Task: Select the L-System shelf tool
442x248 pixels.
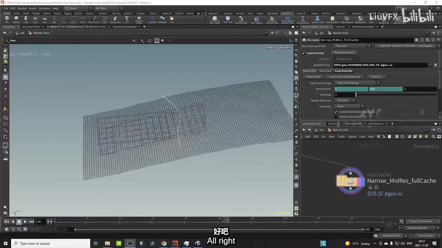Action: coord(152,20)
